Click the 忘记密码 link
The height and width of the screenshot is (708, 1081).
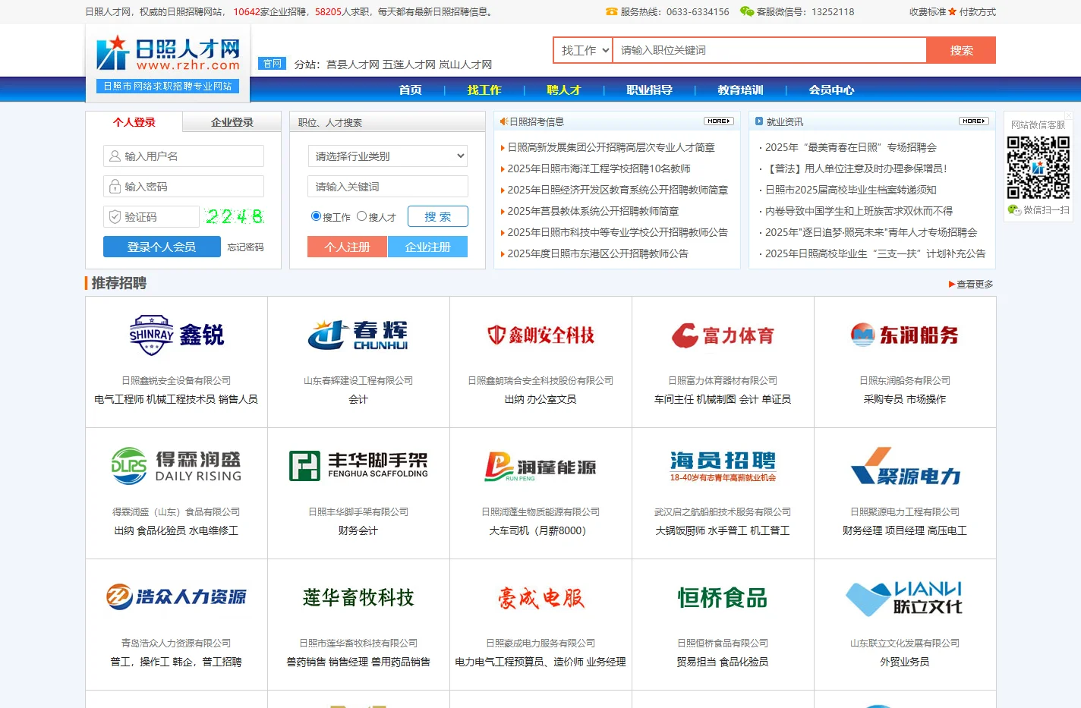coord(245,247)
